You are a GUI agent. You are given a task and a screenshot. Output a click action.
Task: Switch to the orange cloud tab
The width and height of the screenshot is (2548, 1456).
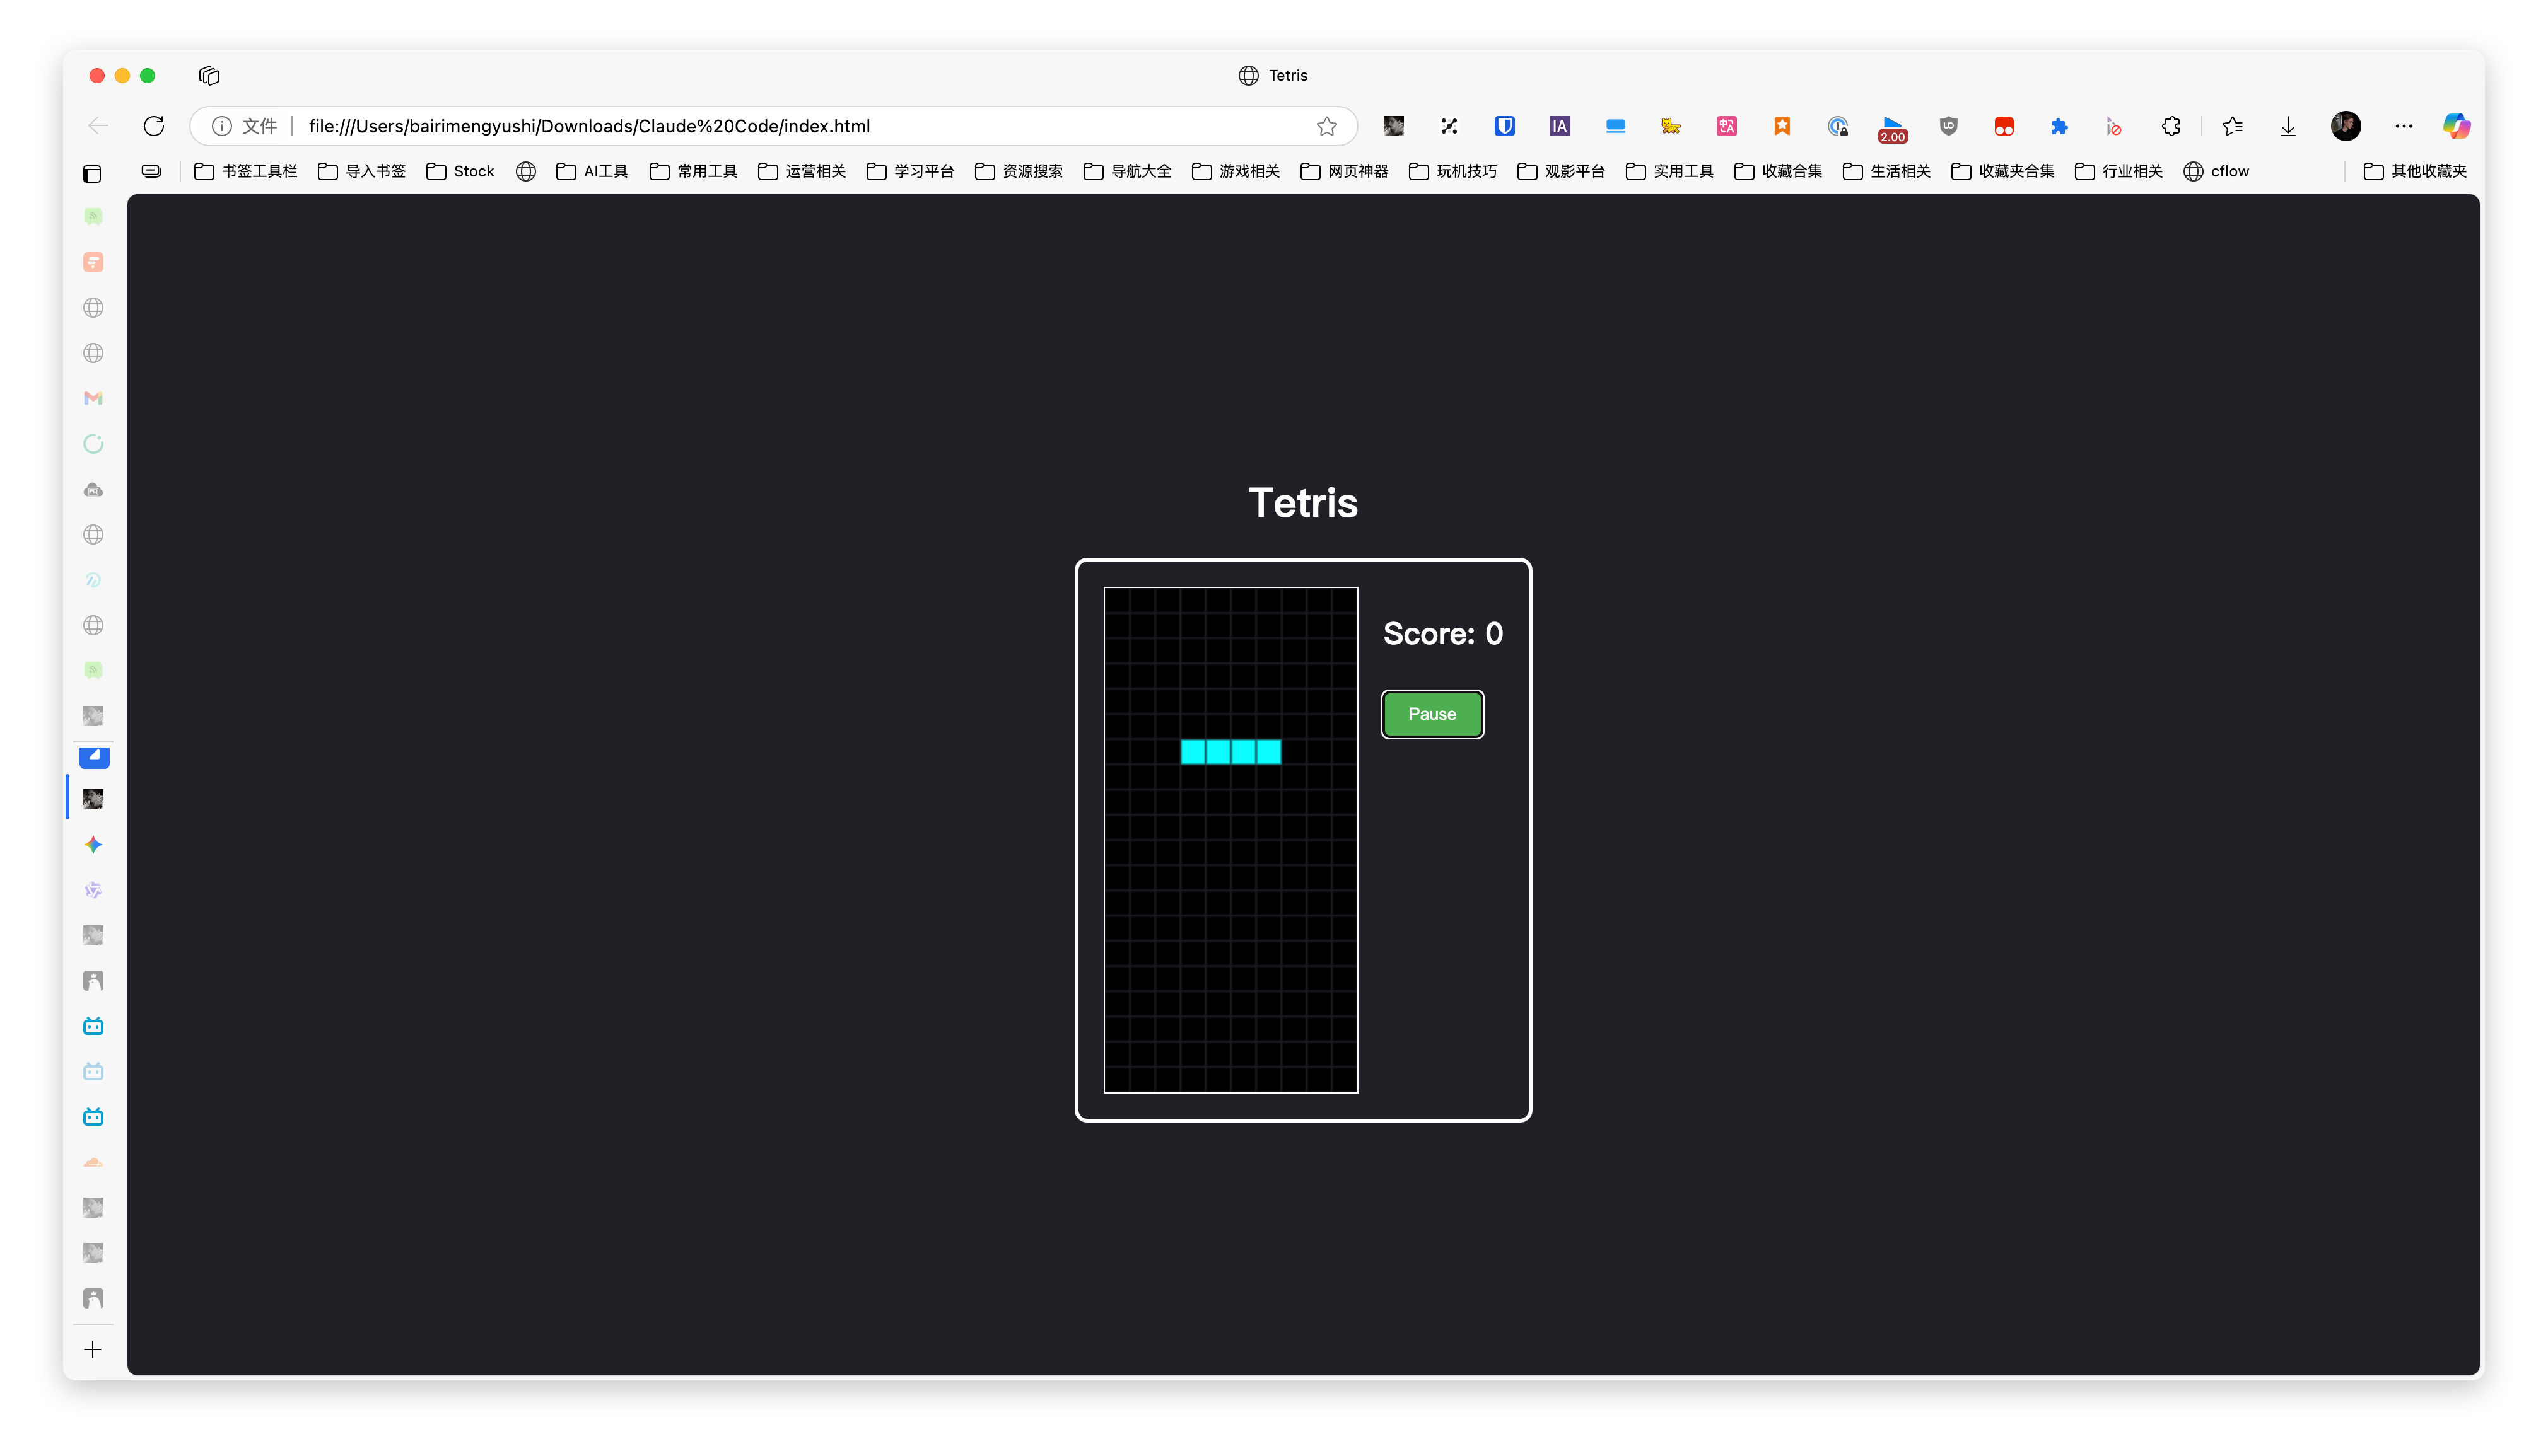[93, 1162]
